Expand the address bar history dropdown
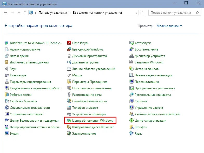204x153 pixels. click(x=136, y=13)
